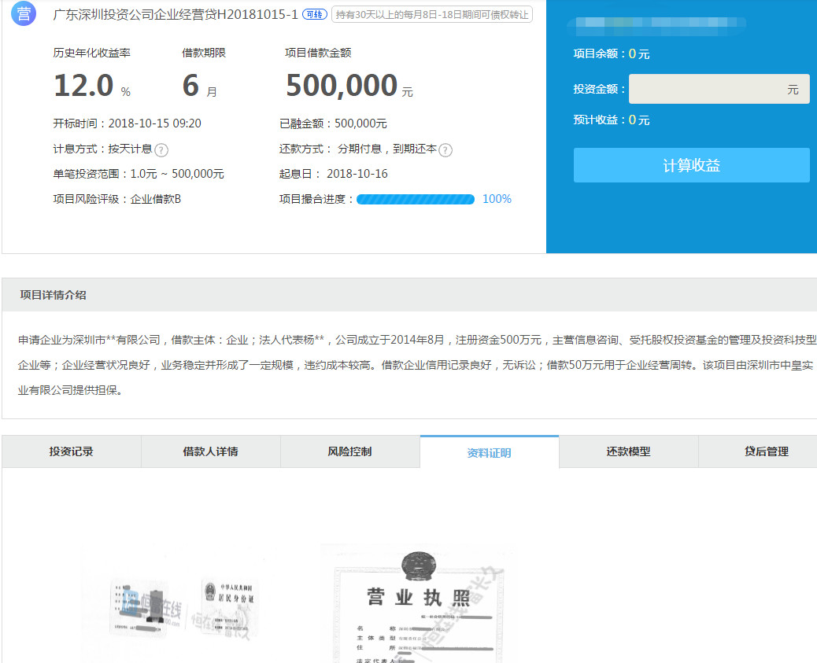
Task: Click the 项目撮合进度 progress bar
Action: click(415, 199)
